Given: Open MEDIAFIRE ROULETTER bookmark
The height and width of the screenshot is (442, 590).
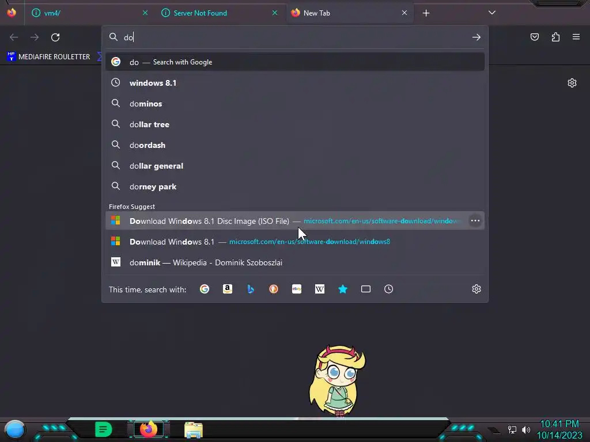Looking at the screenshot, I should (48, 57).
